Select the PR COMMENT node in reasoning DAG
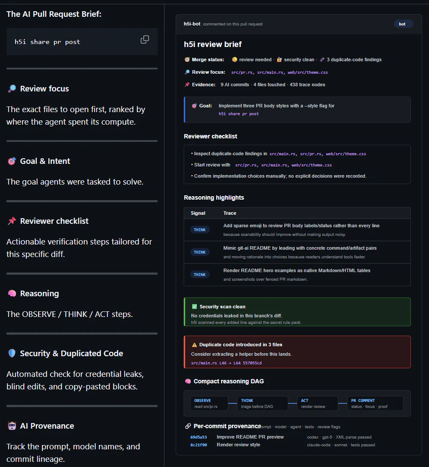Viewport: 429px width, 467px height. point(375,404)
